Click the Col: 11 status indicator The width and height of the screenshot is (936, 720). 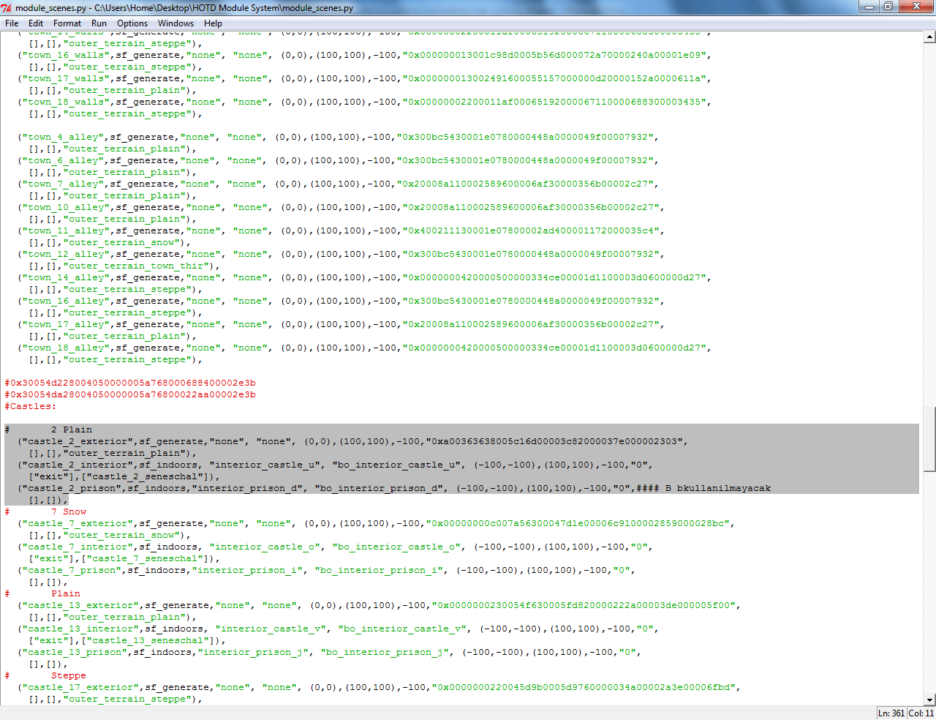point(921,713)
